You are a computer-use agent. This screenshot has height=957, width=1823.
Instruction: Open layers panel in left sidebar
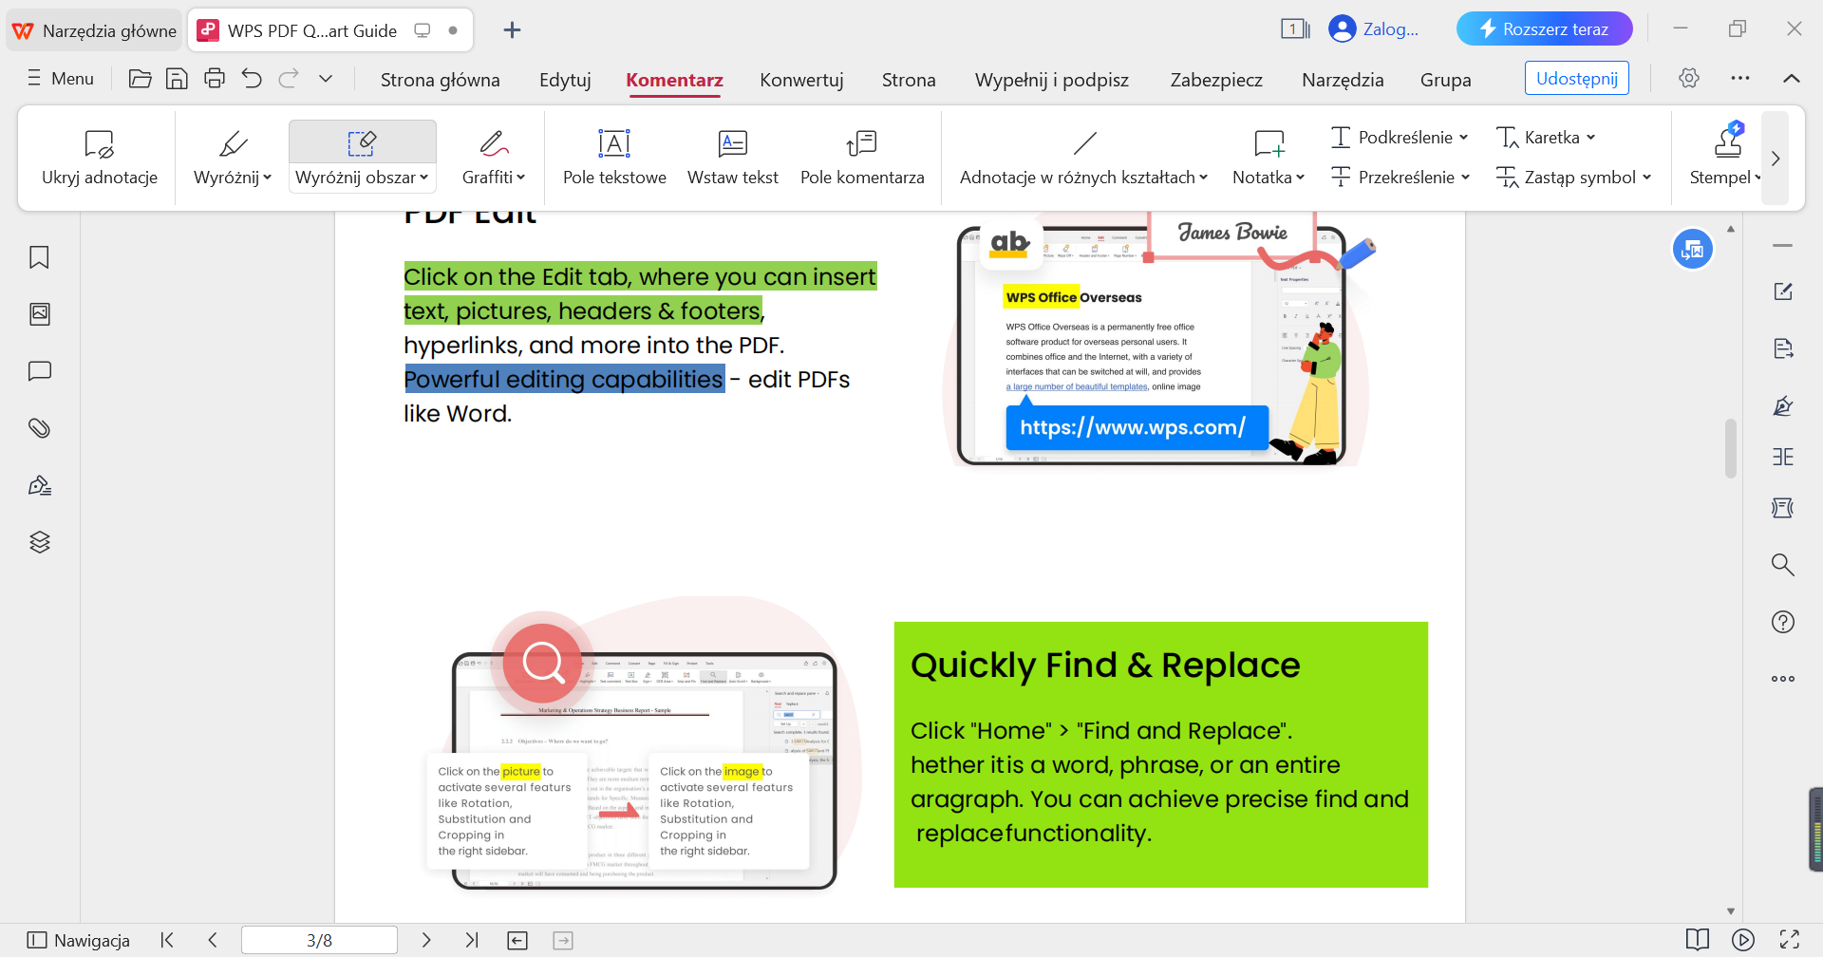tap(39, 542)
